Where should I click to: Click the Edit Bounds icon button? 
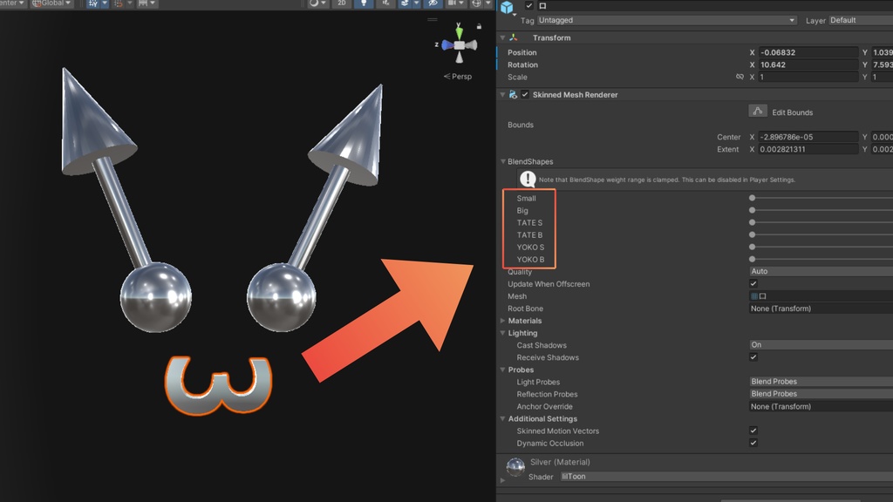pos(758,111)
